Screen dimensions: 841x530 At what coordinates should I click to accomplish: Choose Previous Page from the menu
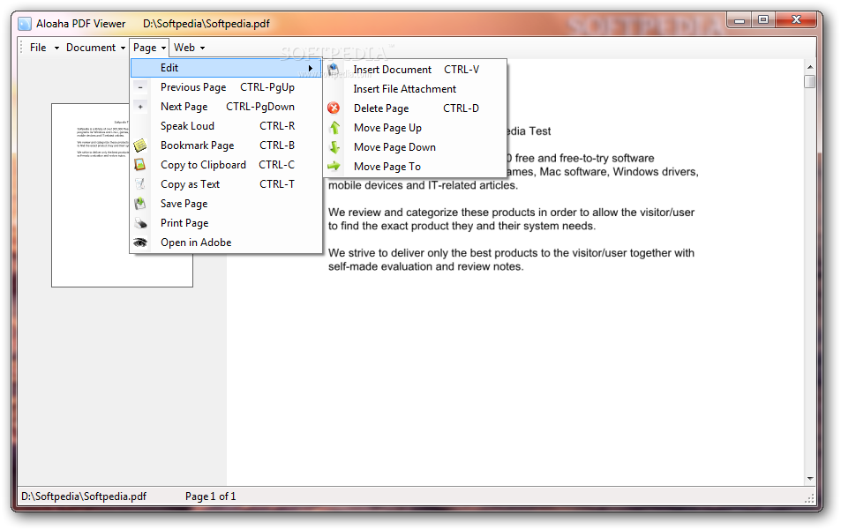click(226, 87)
